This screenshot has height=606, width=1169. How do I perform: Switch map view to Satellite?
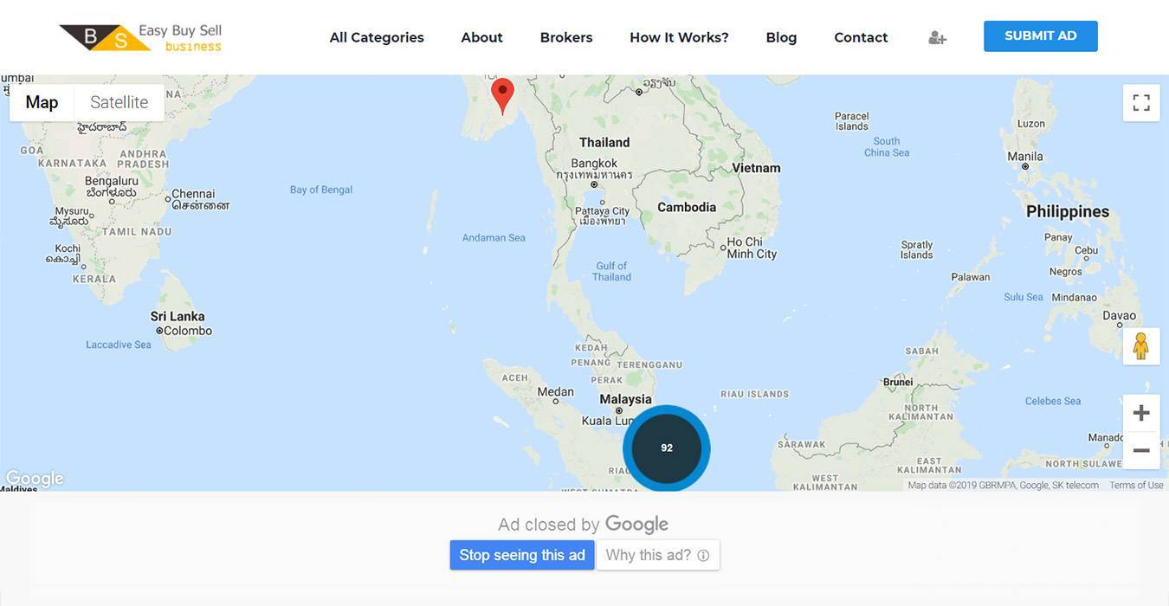119,102
